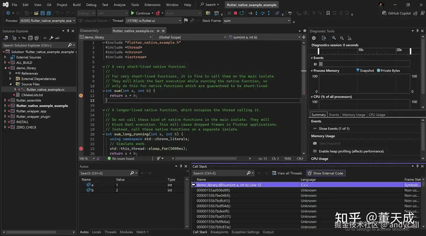Click Zoom In icon in Diagnostic Tools

[x=334, y=38]
